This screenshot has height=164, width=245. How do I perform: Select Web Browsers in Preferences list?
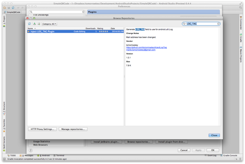(40, 145)
